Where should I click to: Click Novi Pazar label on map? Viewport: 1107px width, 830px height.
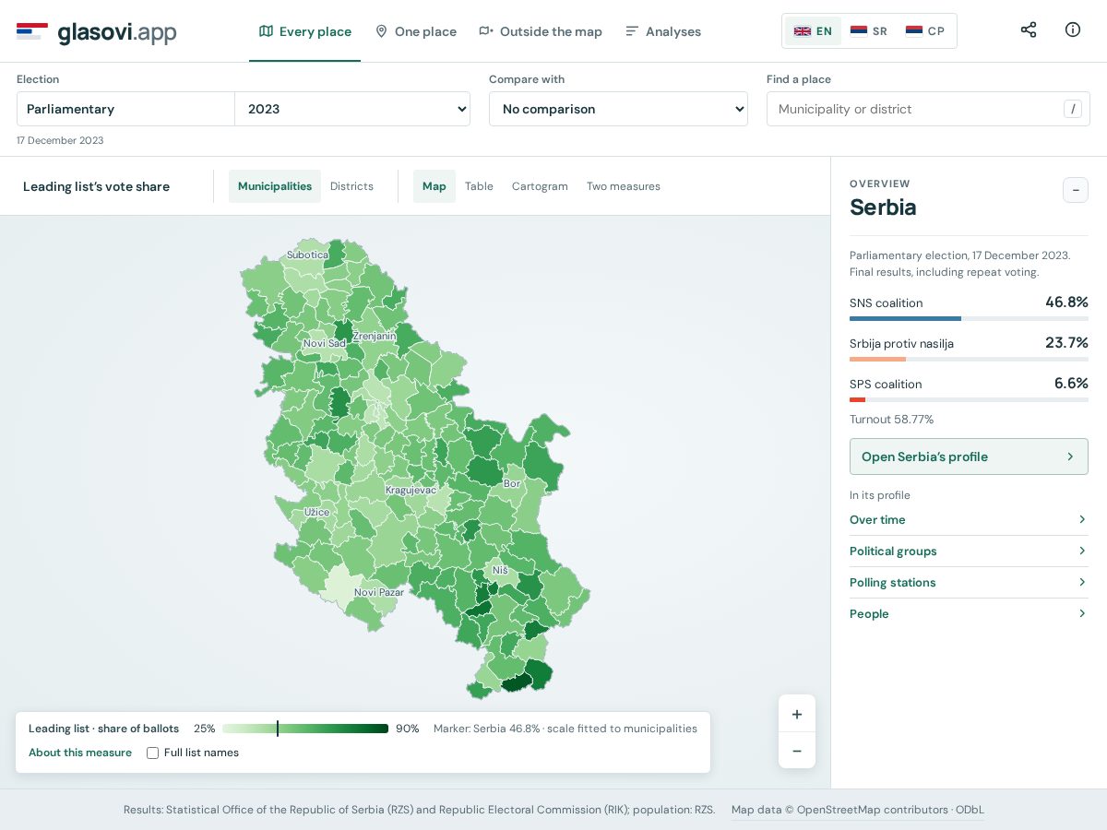(x=379, y=592)
